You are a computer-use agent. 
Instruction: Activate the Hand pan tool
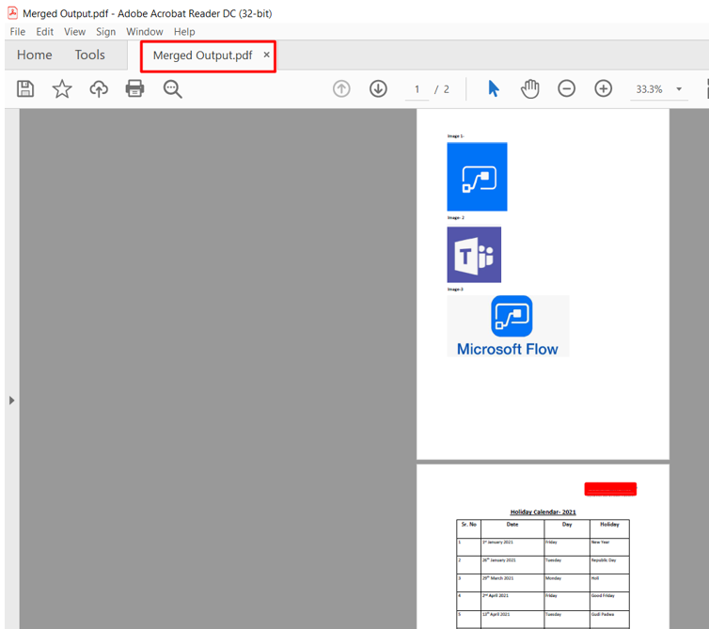[530, 88]
